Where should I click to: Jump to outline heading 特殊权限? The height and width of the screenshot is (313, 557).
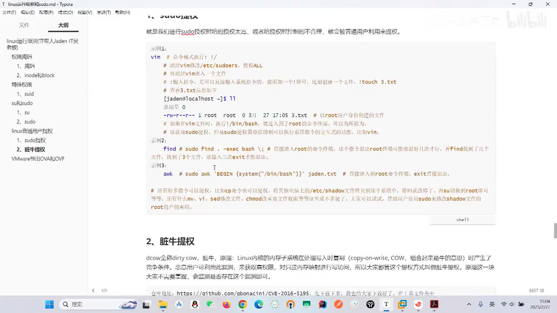pos(22,85)
